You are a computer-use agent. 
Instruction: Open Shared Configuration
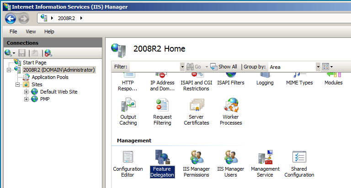[299, 164]
